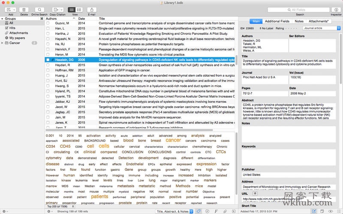The image size is (343, 214).
Task: Toggle checkbox of selected Hesslein, DG row
Action: tap(48, 60)
